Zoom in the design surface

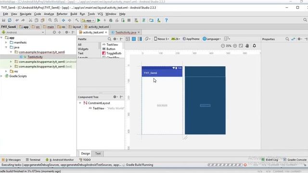(235, 46)
